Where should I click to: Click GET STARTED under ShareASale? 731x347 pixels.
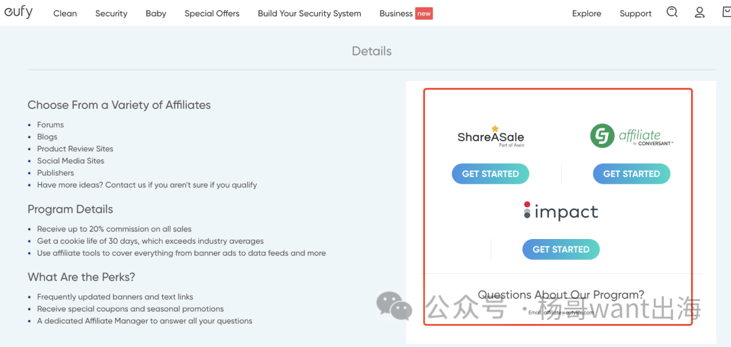tap(491, 173)
